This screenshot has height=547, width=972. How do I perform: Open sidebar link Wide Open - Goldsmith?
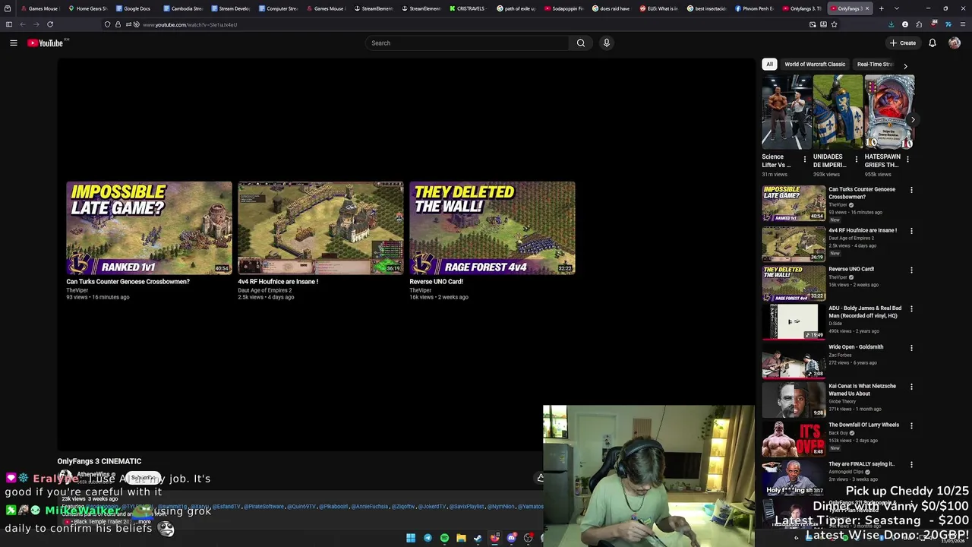coord(856,347)
